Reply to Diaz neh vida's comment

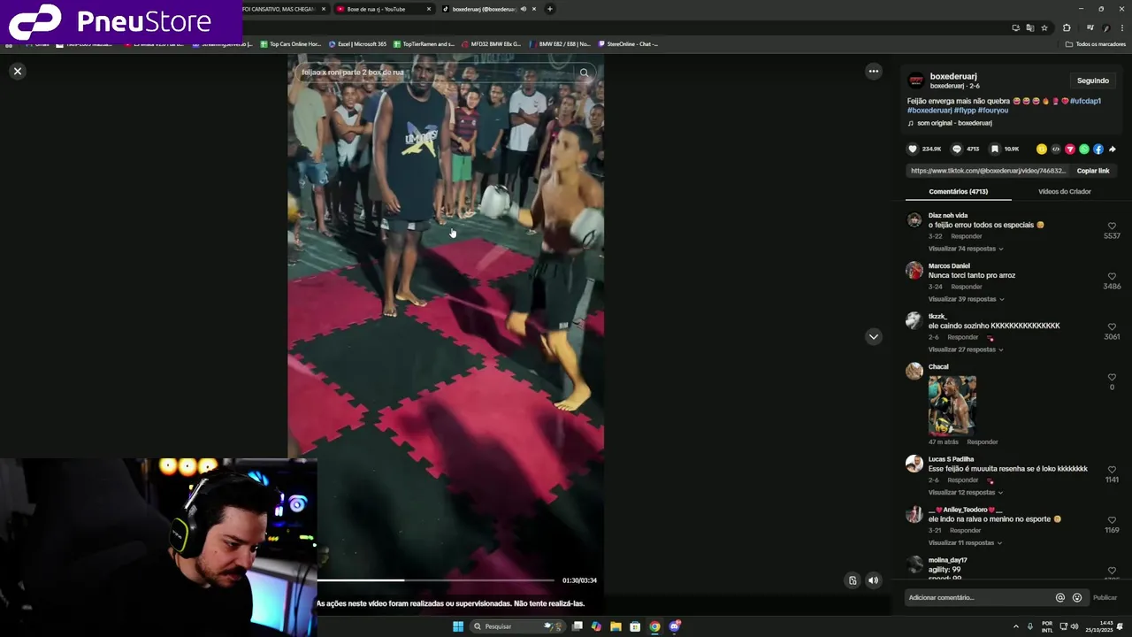tap(966, 236)
